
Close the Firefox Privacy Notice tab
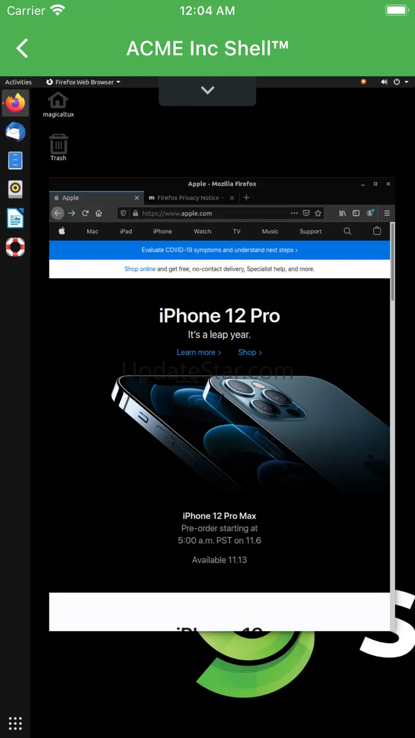click(x=232, y=198)
